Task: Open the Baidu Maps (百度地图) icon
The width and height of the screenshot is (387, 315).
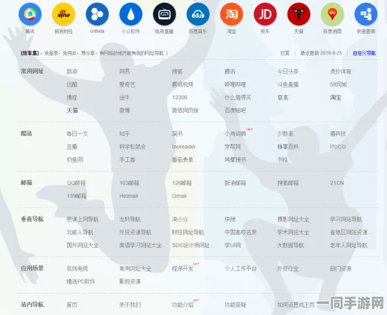Action: tap(332, 14)
